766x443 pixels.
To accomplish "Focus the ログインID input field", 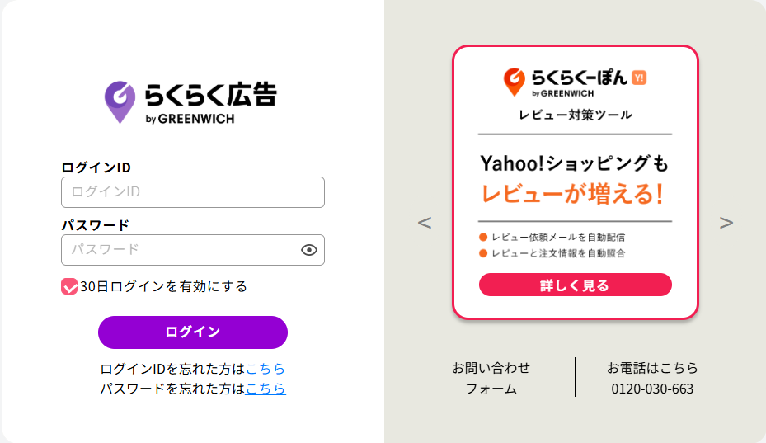I will (193, 192).
